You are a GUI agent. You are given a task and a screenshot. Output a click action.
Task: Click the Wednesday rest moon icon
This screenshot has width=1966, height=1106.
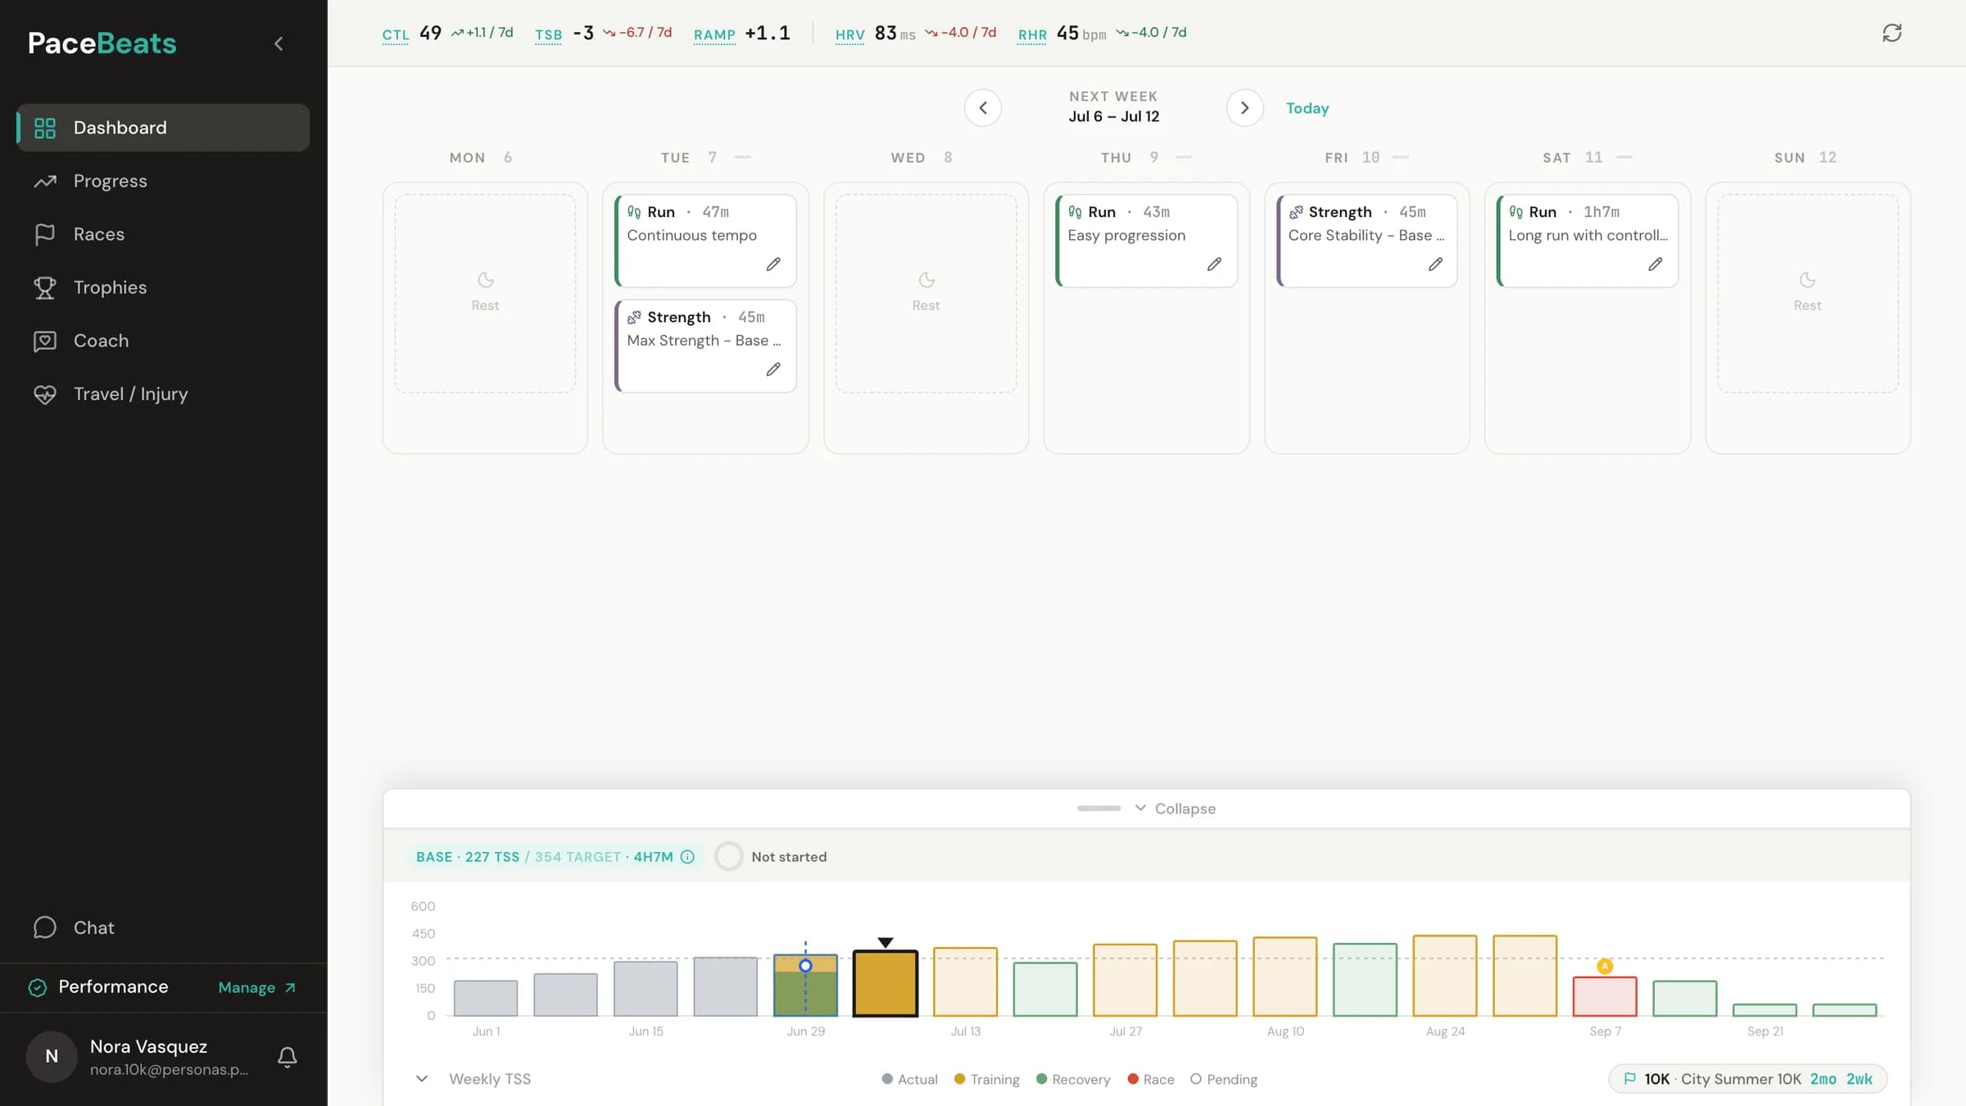point(926,280)
